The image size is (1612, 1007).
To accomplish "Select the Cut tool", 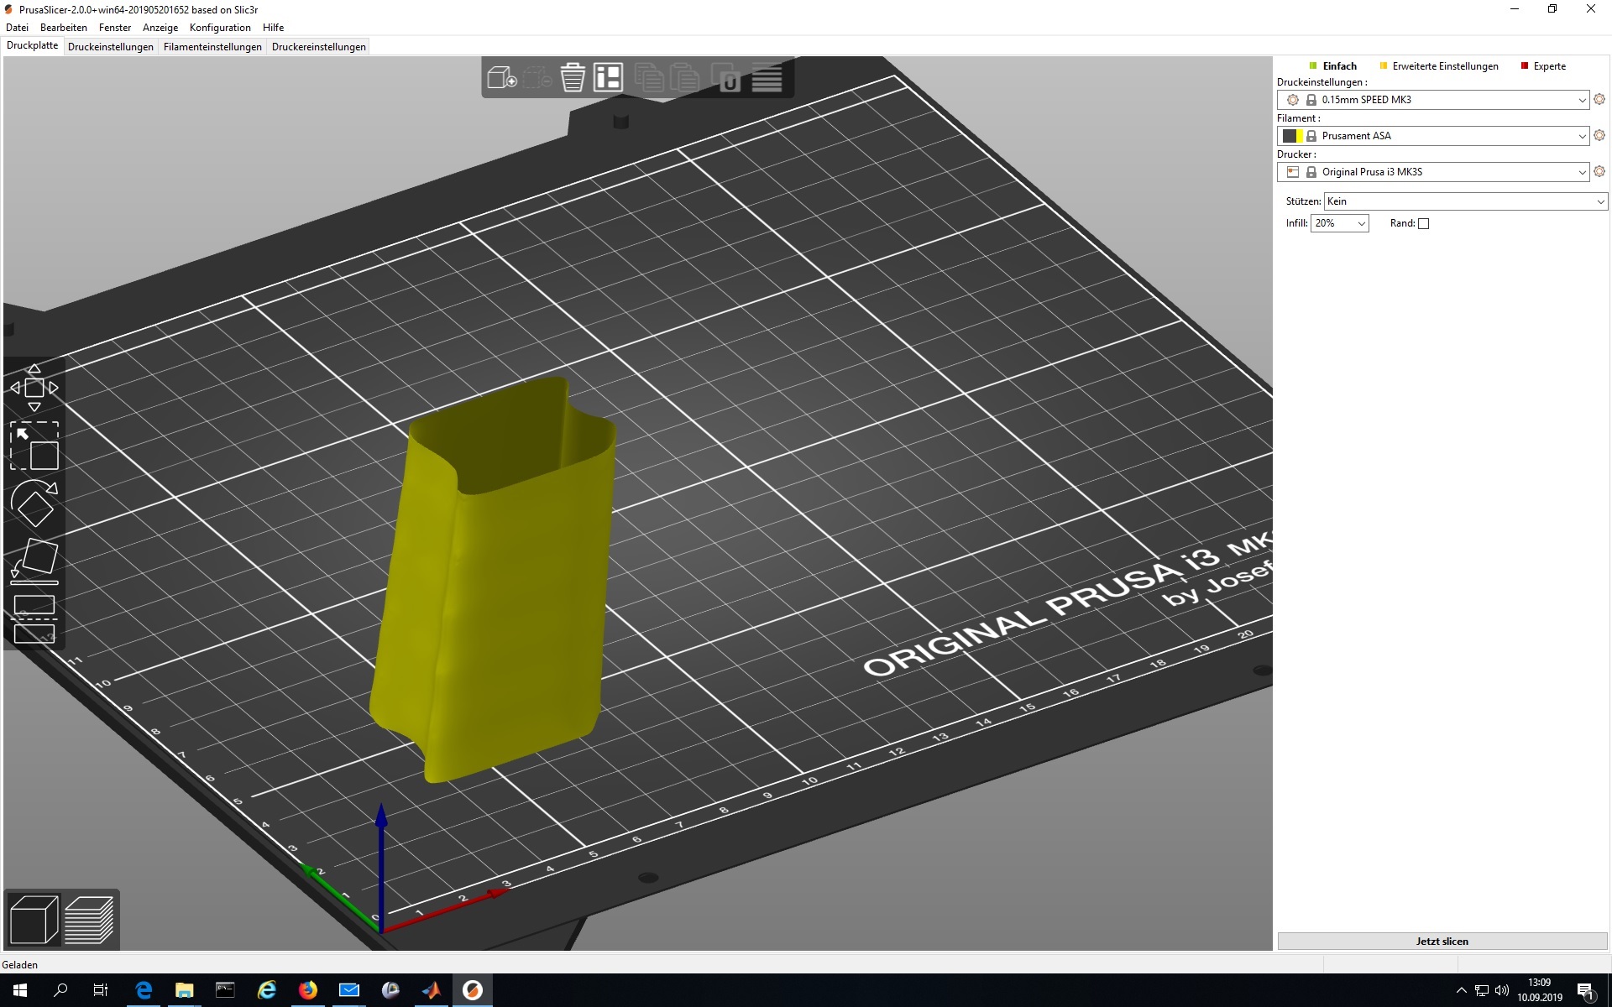I will (34, 619).
